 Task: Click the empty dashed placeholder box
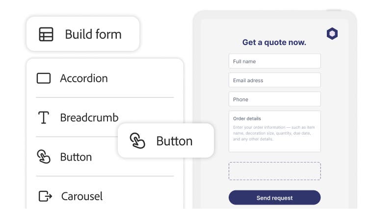pos(274,171)
